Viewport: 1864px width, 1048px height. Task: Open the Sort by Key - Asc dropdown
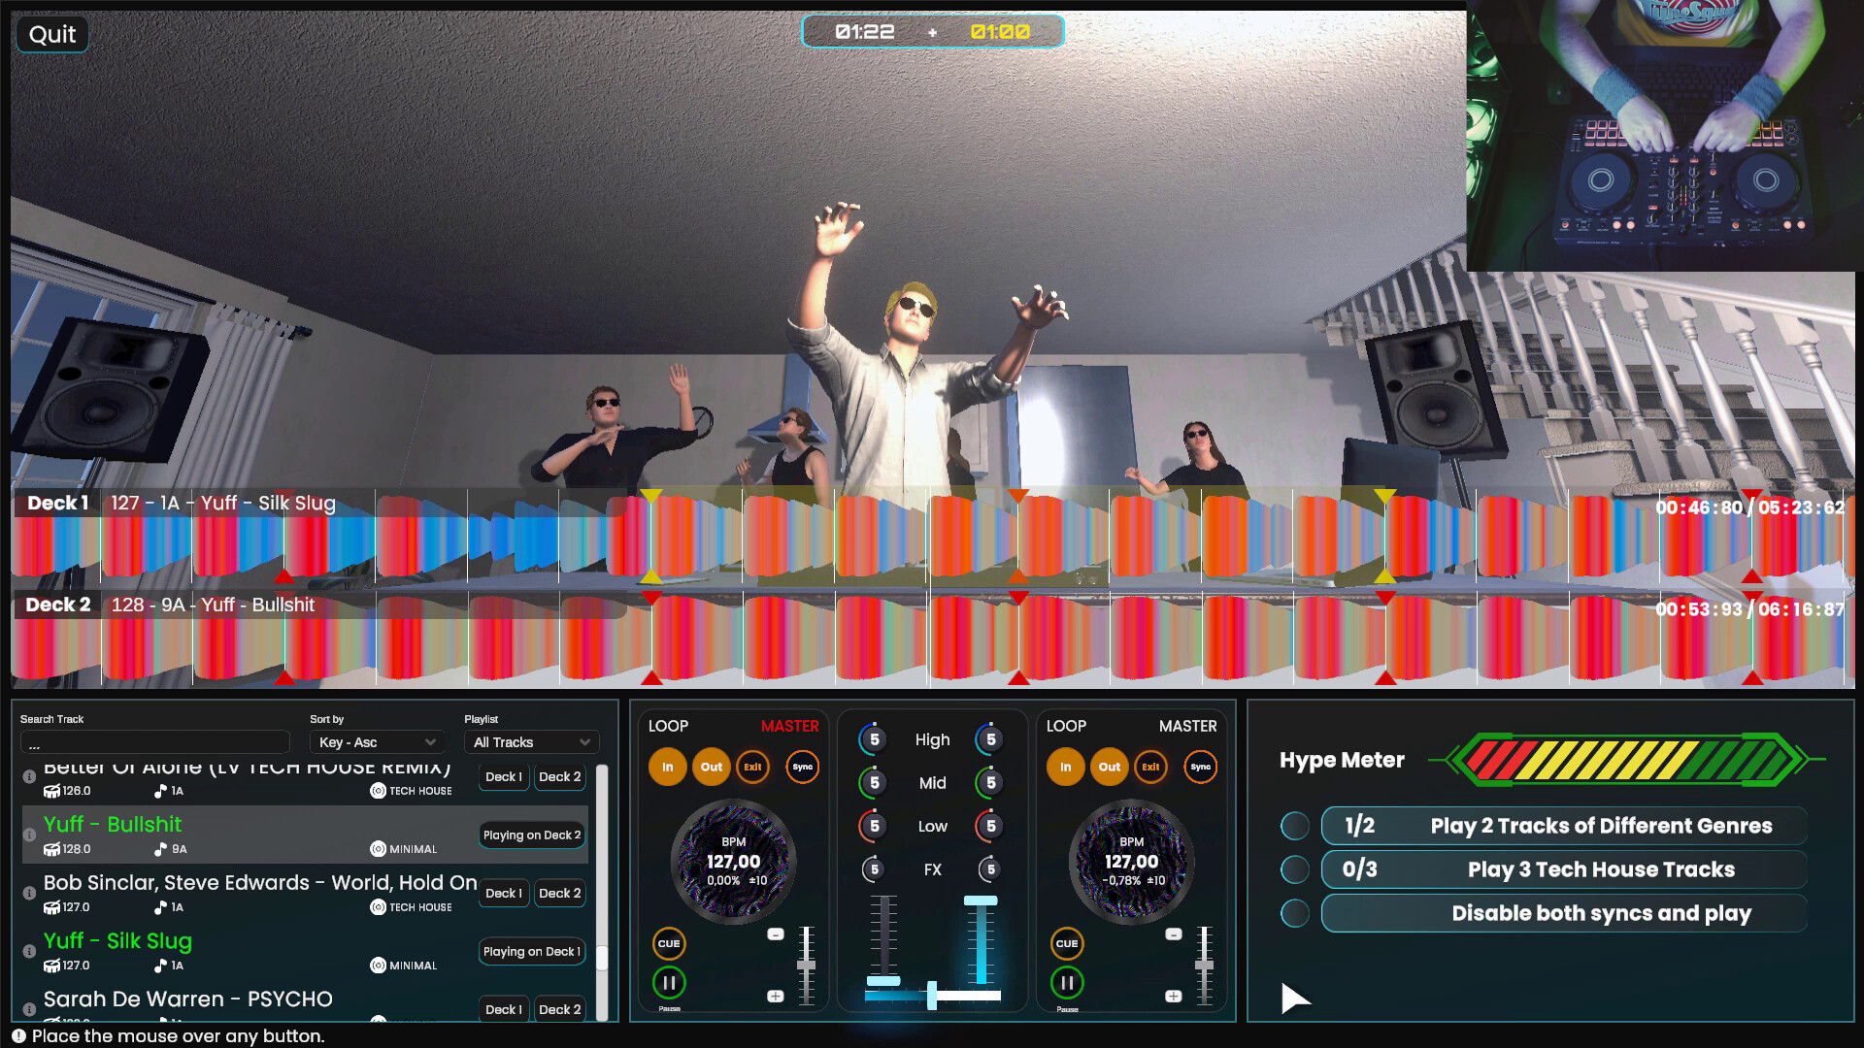tap(377, 741)
